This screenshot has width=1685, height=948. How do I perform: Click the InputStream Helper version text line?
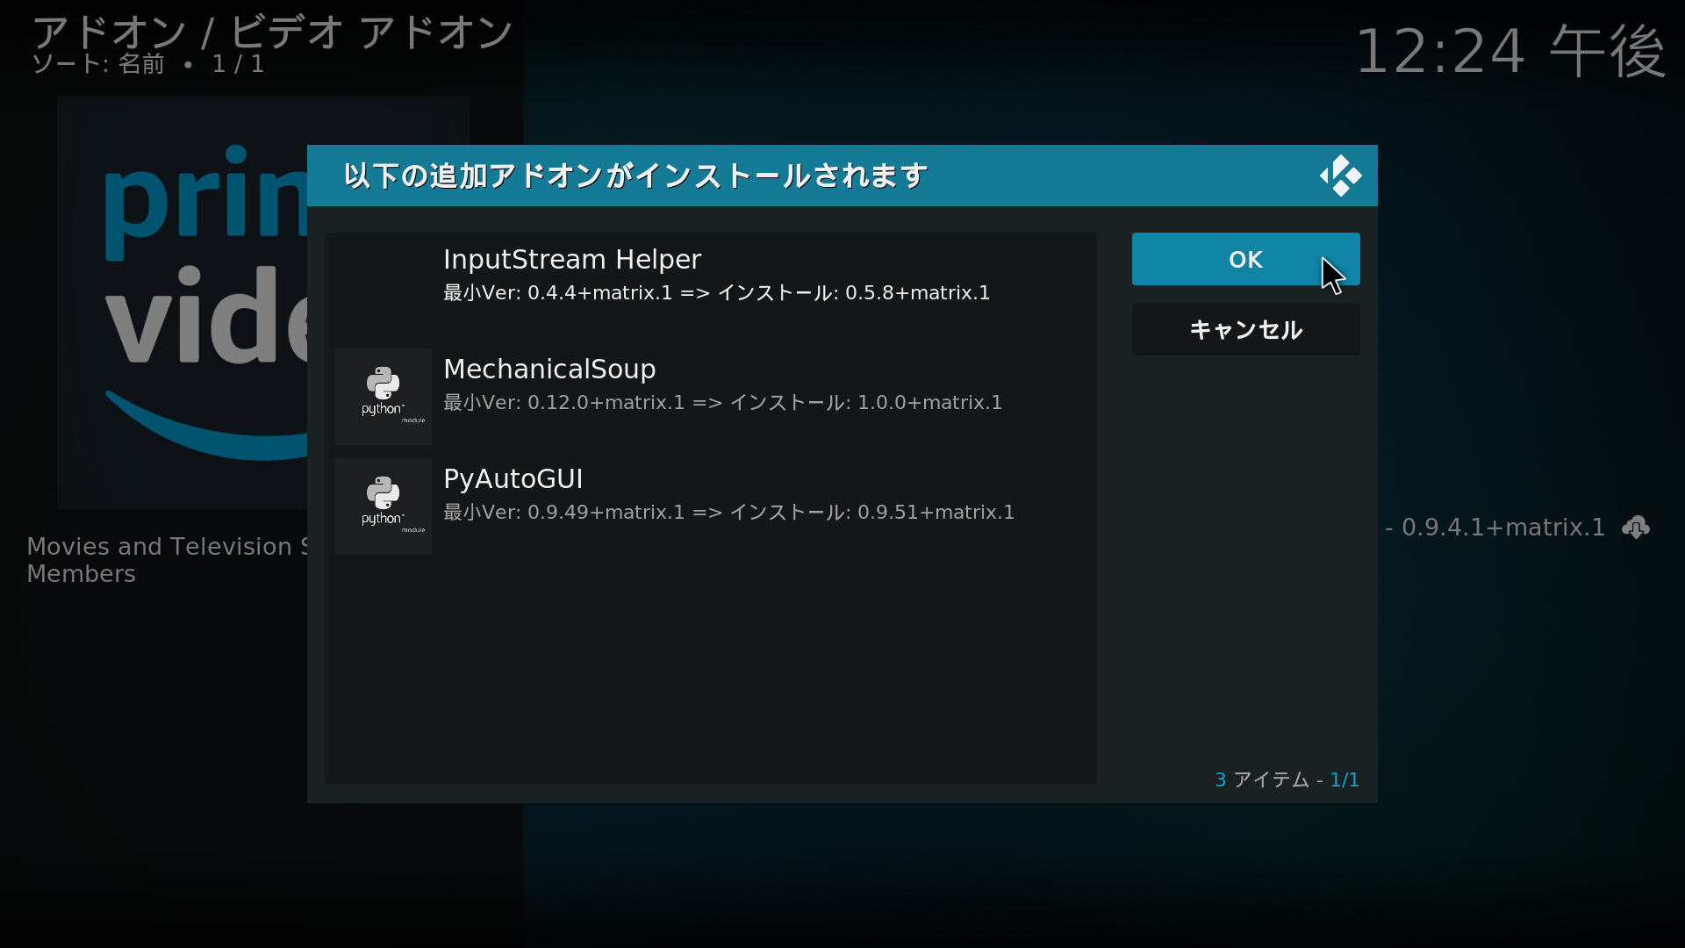(716, 293)
